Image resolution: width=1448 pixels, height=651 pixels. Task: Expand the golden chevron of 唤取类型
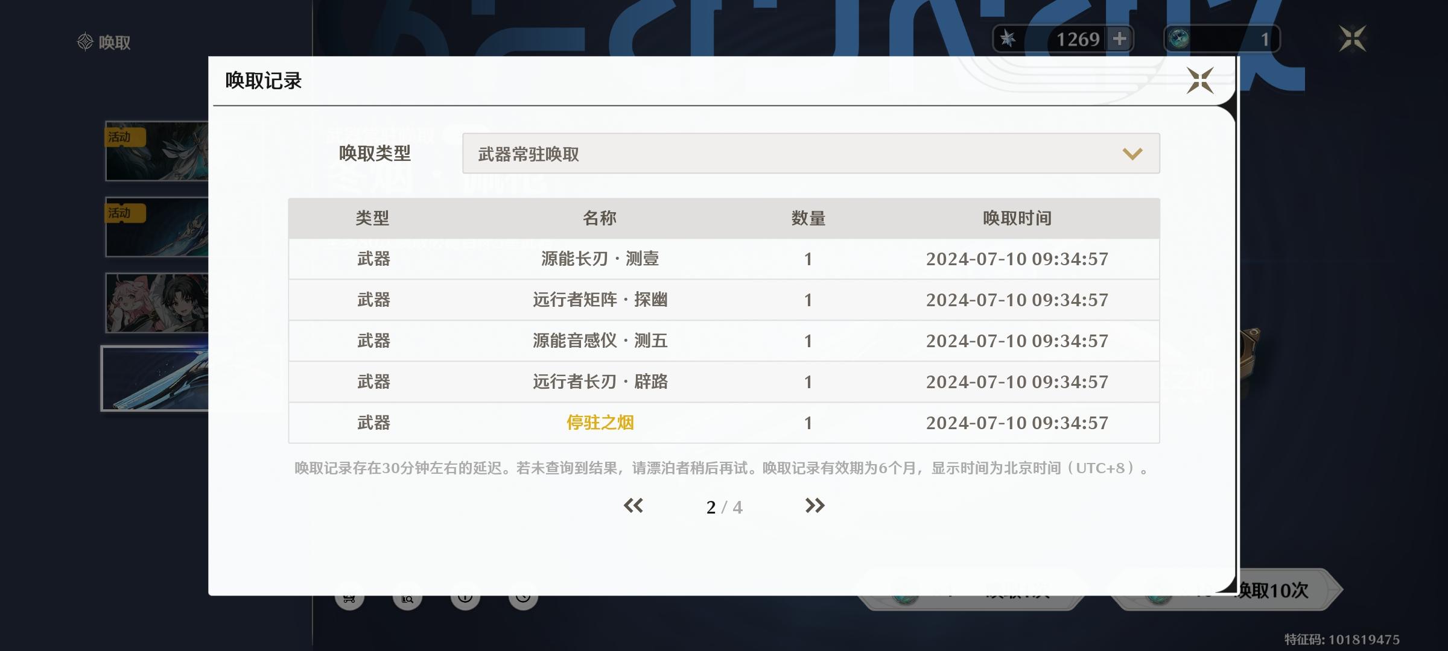coord(1132,154)
